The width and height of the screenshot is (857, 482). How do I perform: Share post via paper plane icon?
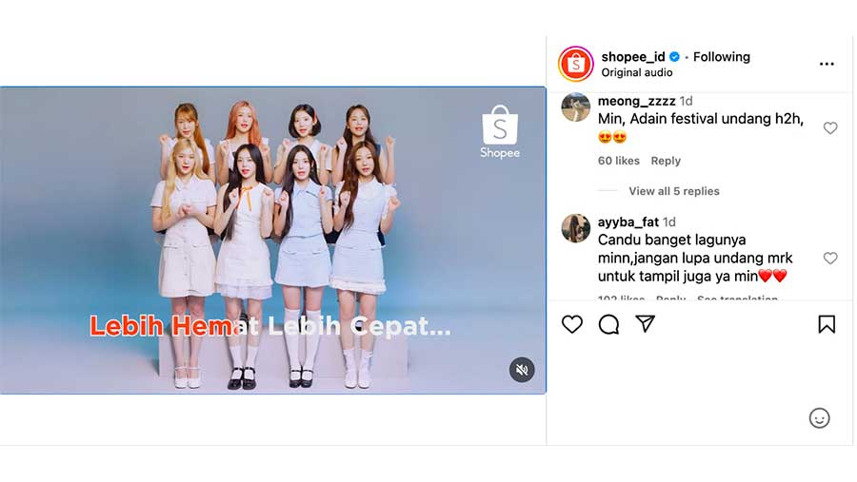point(645,323)
